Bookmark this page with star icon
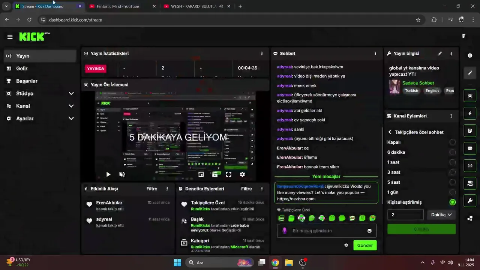 click(x=418, y=20)
